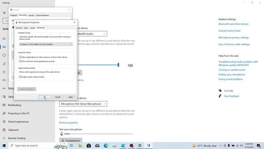Image resolution: width=264 pixels, height=149 pixels.
Task: Show hidden system tray icons
Action: point(221,145)
